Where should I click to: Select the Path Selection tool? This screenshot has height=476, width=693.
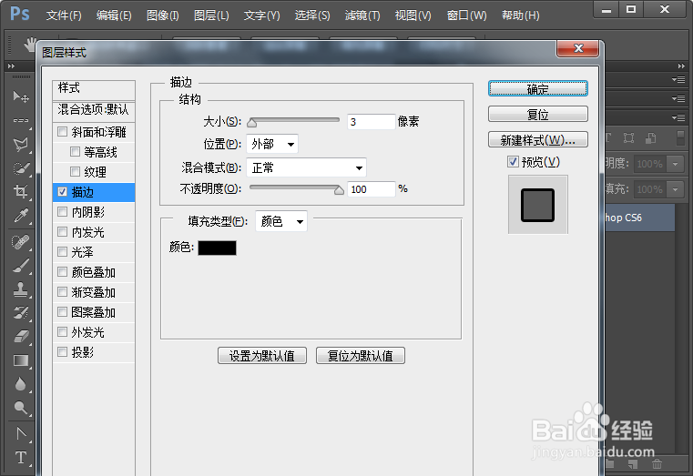pos(20,433)
